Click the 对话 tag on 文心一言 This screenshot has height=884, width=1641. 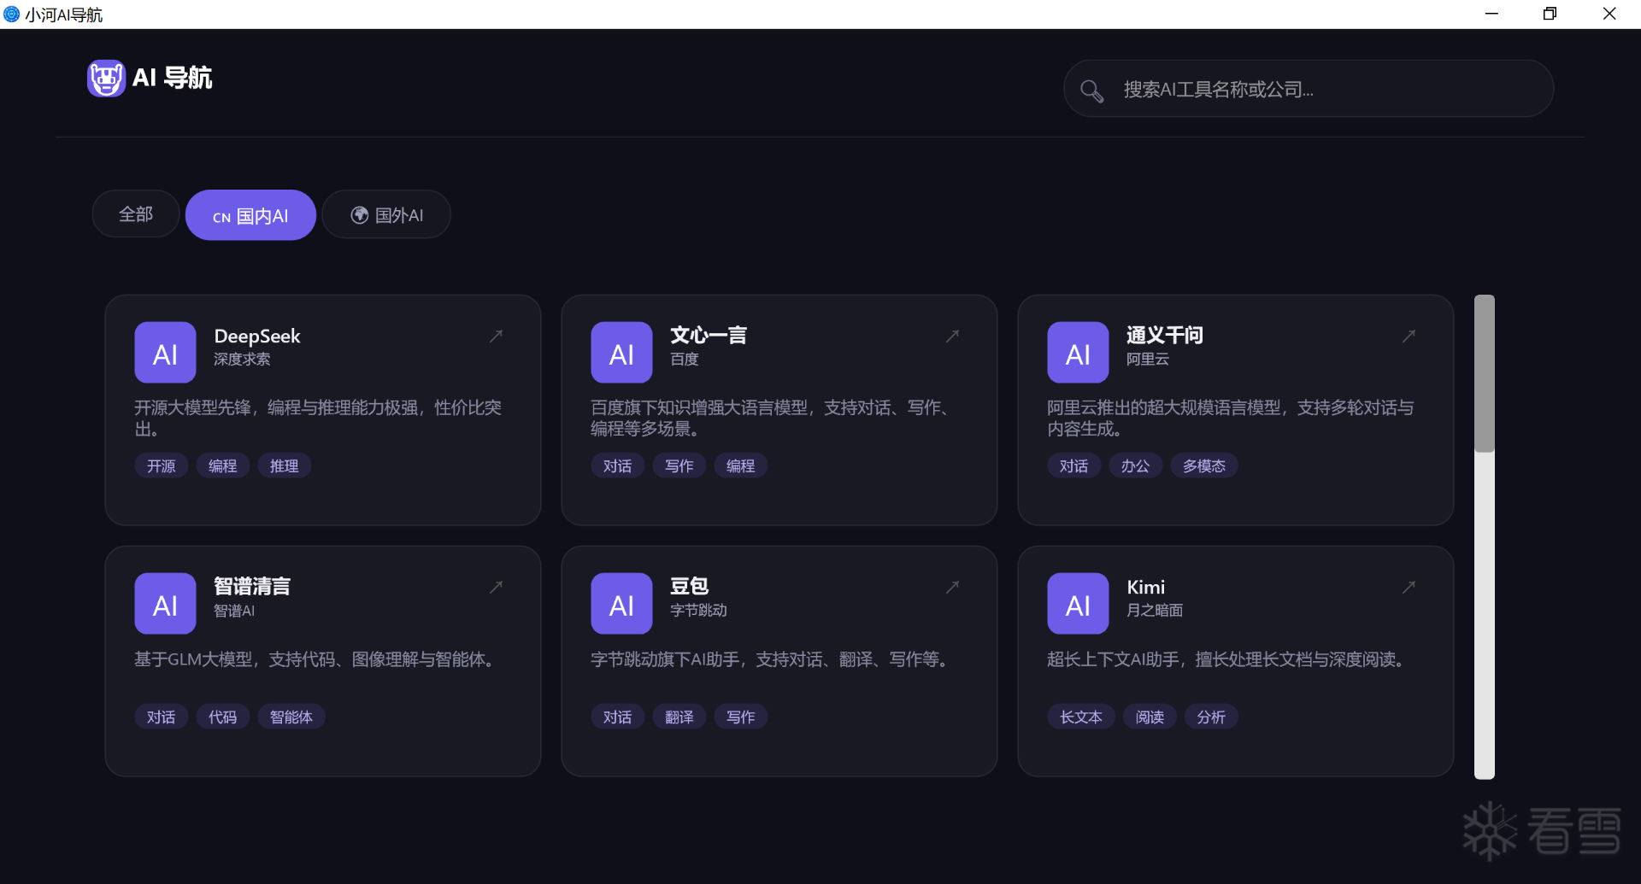point(618,465)
